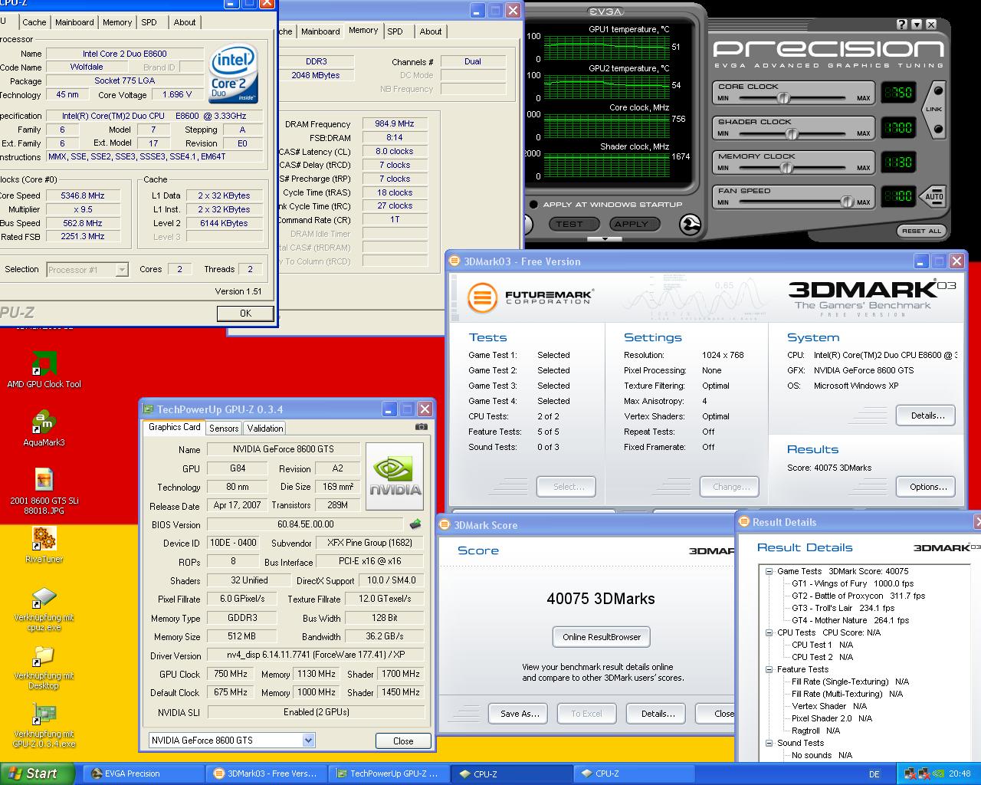Toggle Apply at Windows Startup in Precision

click(534, 205)
